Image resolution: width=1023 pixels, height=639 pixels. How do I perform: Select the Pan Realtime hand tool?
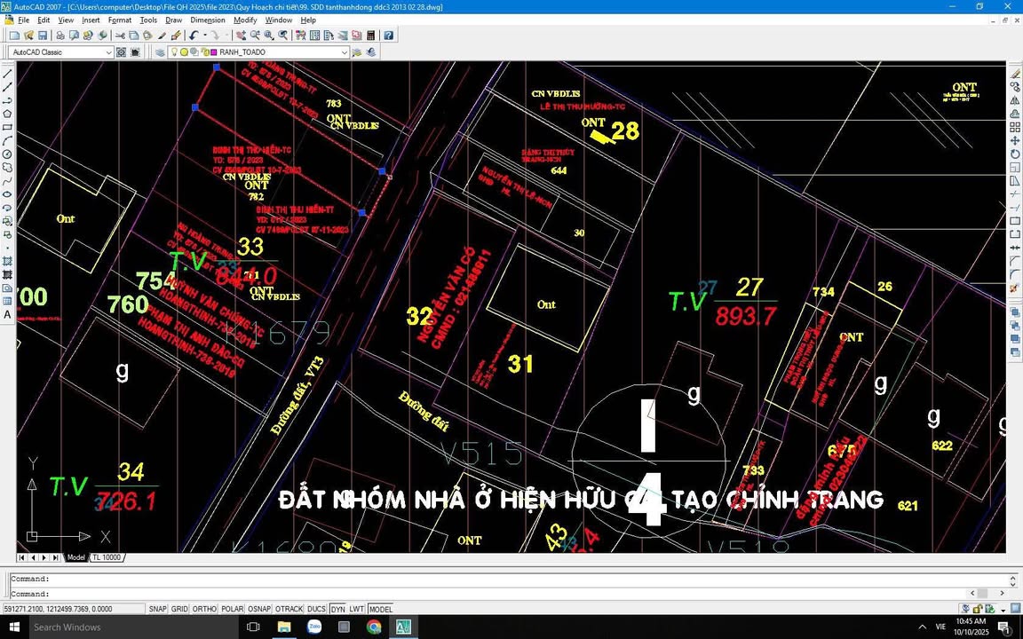coord(240,35)
